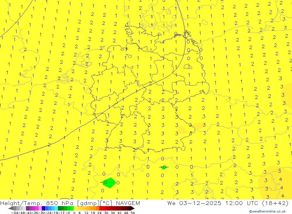The width and height of the screenshot is (292, 214).
Task: Click the '54' legend scale label
Action: click(x=133, y=213)
